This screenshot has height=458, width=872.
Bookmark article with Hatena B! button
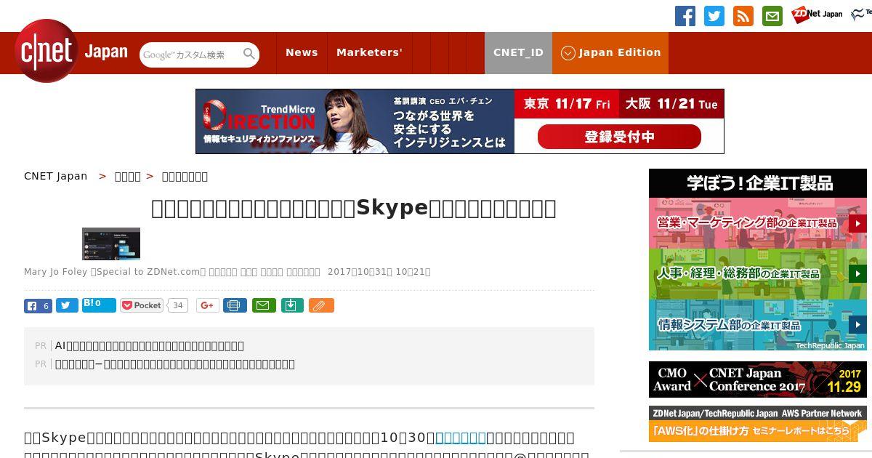pos(99,305)
